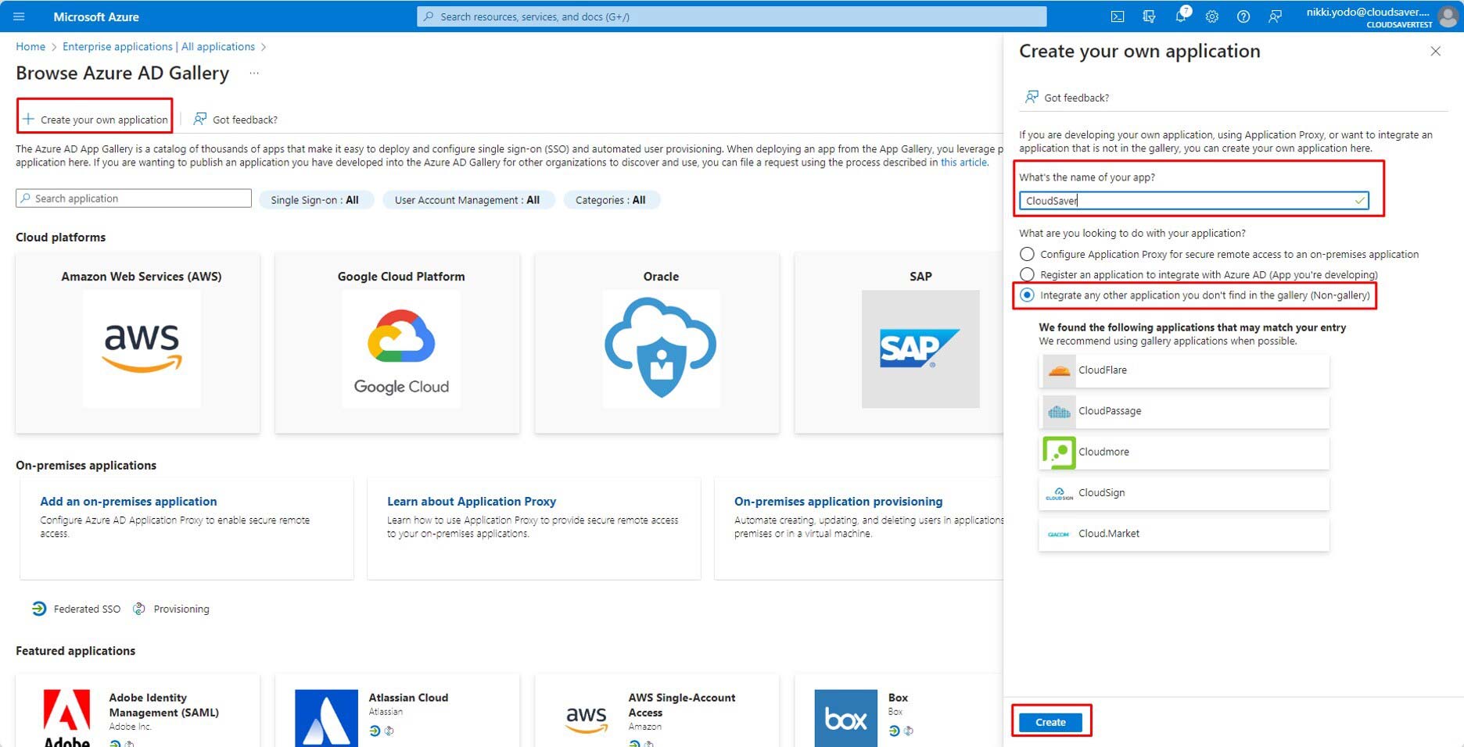Choose the CloudFlare suggested gallery app
This screenshot has width=1464, height=747.
(1184, 370)
